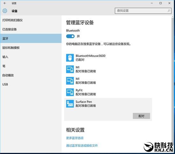
Task: Open 通过蓝牙发送或接收文件 link
Action: [82, 145]
